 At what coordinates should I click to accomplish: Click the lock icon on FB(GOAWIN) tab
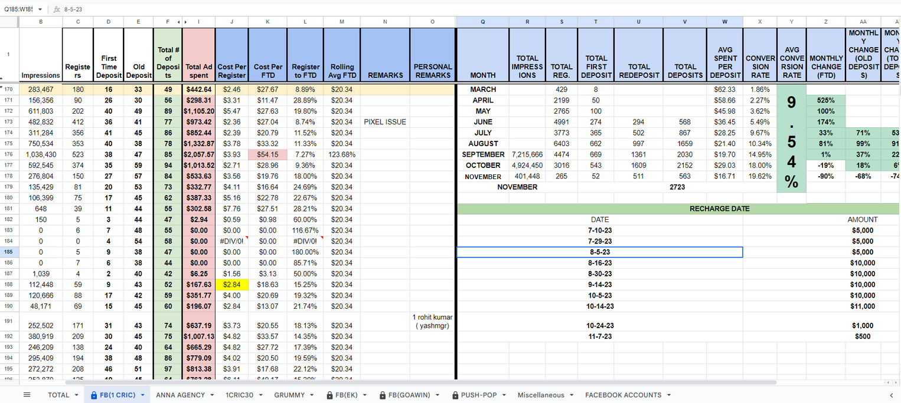(383, 395)
